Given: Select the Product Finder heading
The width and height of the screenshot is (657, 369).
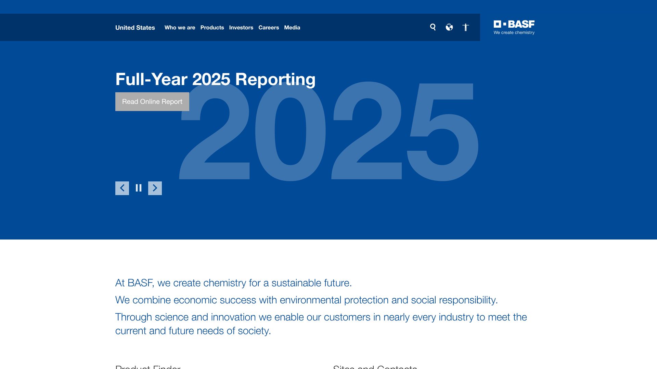Looking at the screenshot, I should [148, 366].
